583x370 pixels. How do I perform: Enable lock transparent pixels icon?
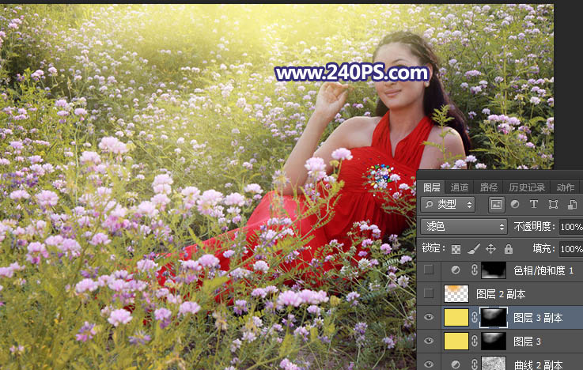(x=456, y=249)
